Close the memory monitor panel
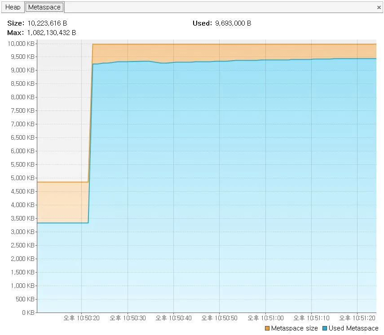 379,7
